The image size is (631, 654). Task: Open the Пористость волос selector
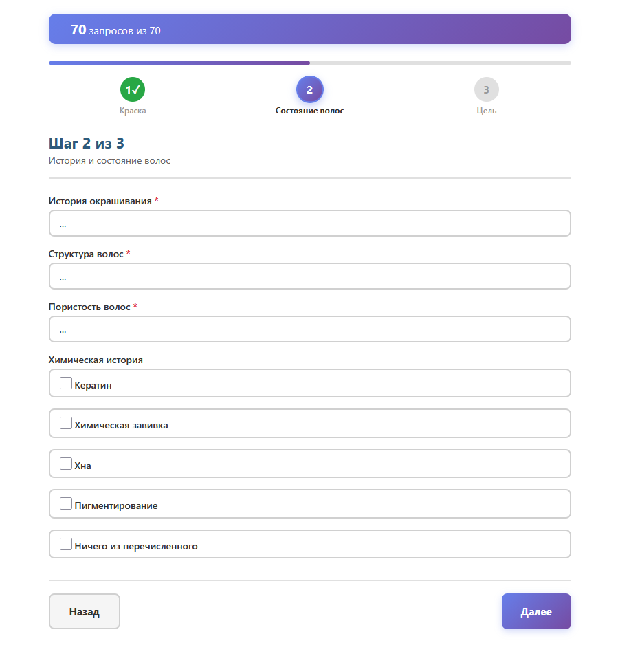click(x=309, y=329)
